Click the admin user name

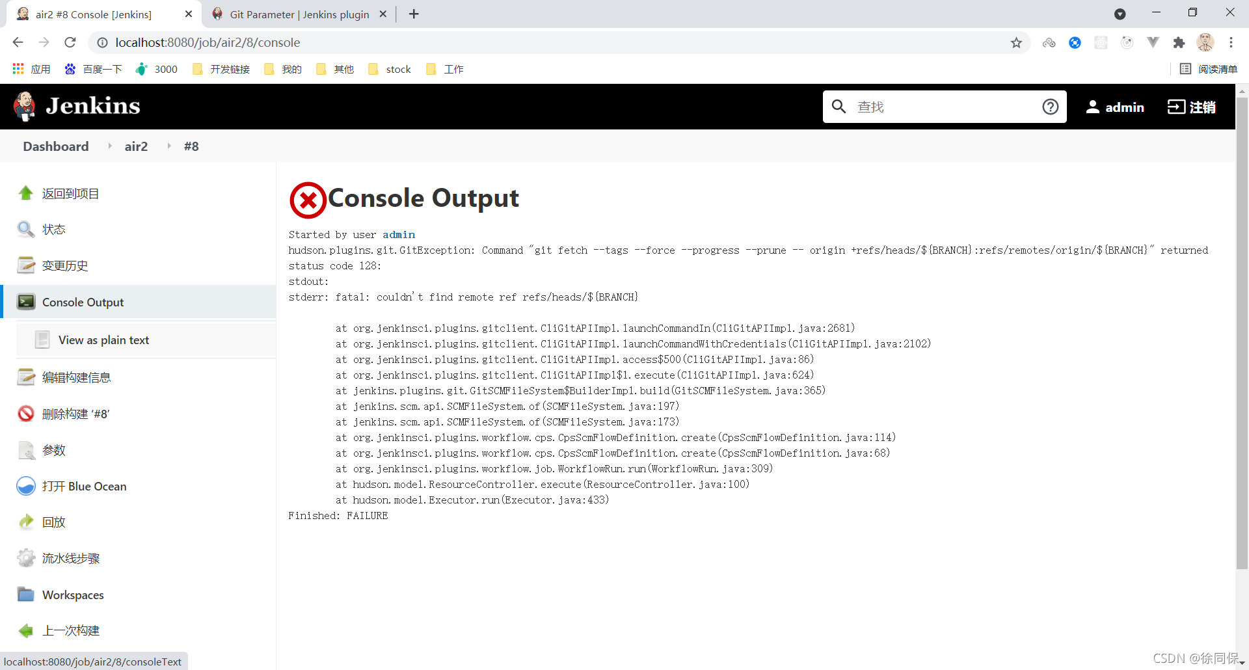pos(1125,107)
